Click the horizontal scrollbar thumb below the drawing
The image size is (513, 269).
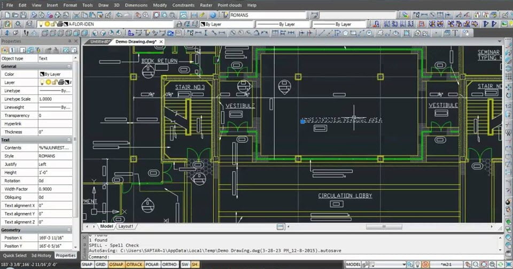(384, 226)
